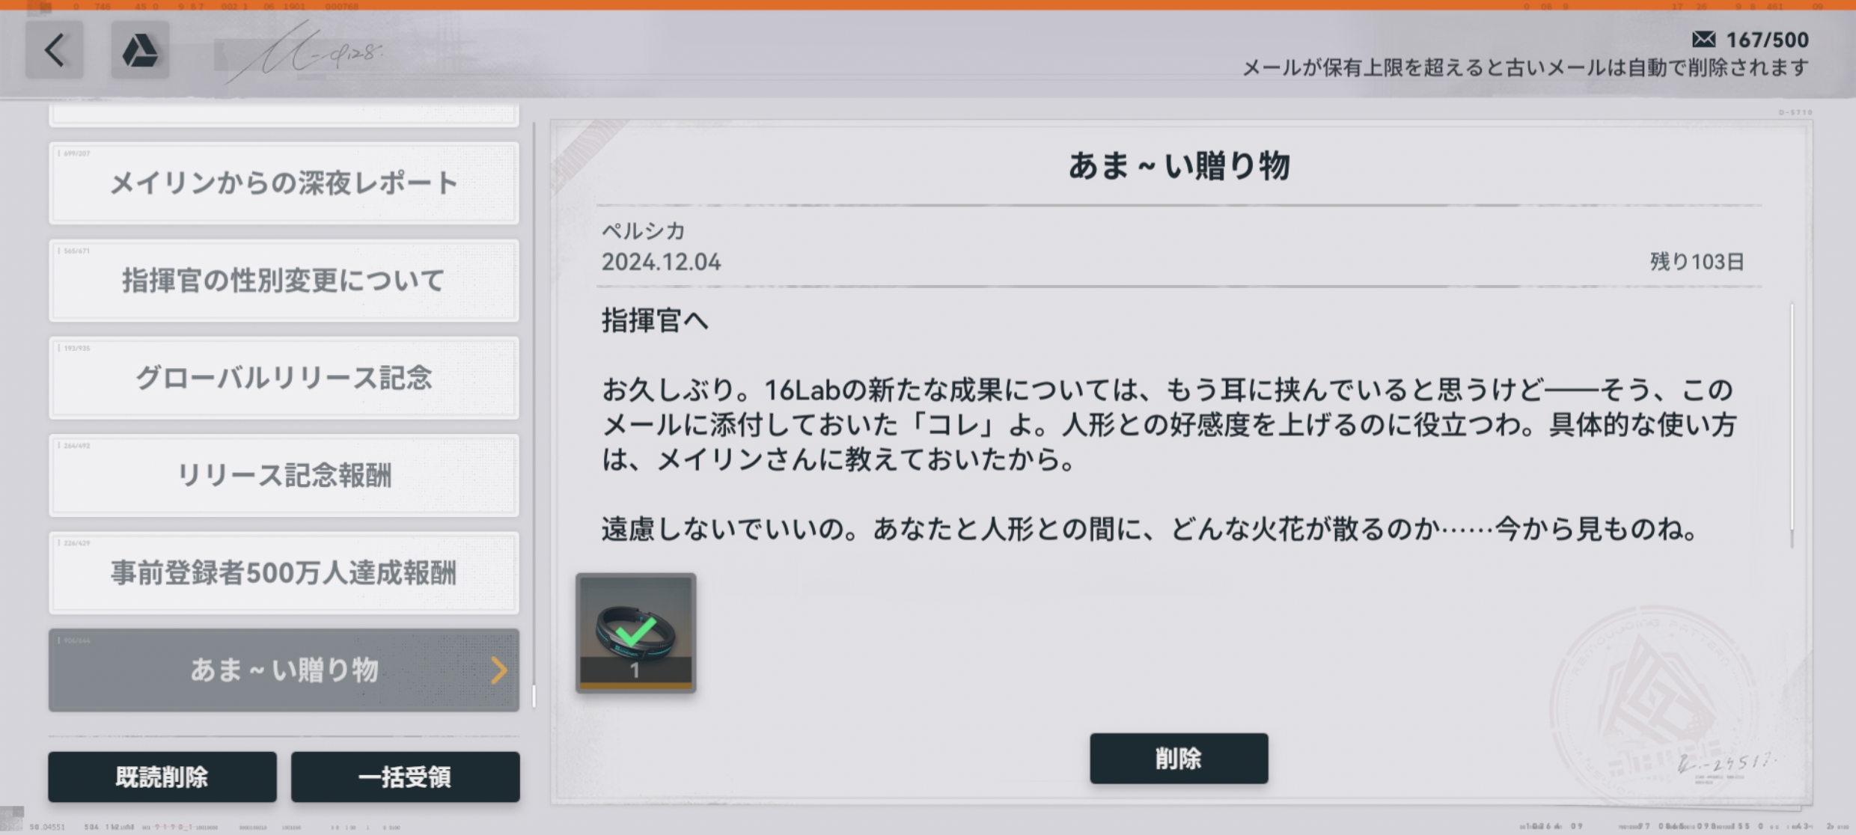Click 既読削除 to delete read mails
The width and height of the screenshot is (1856, 835).
[162, 777]
